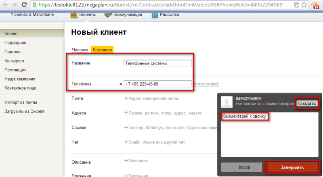Click the Телефоны number input field
Image resolution: width=323 pixels, height=177 pixels.
(157, 84)
